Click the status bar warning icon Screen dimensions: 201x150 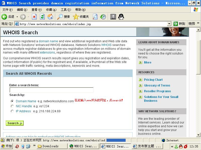point(3,140)
